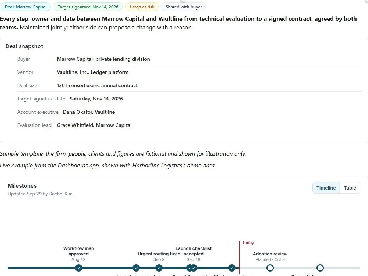
Task: Click the 'Sep 18' milestone date
Action: pos(194,259)
